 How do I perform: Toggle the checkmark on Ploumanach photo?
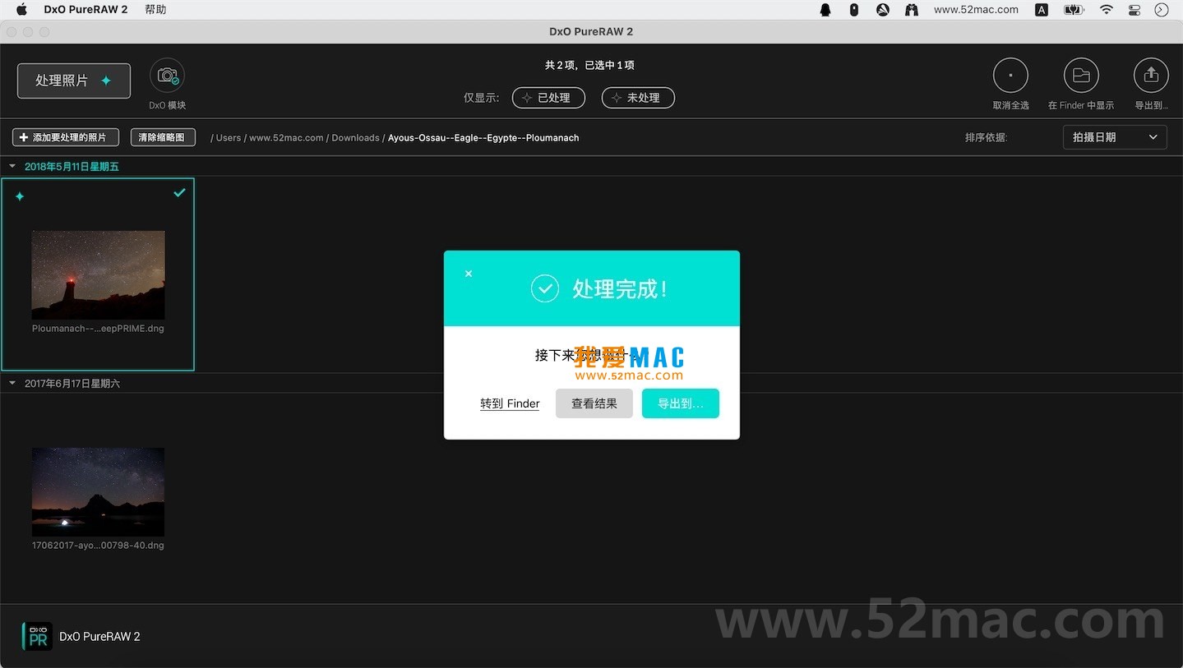click(179, 192)
